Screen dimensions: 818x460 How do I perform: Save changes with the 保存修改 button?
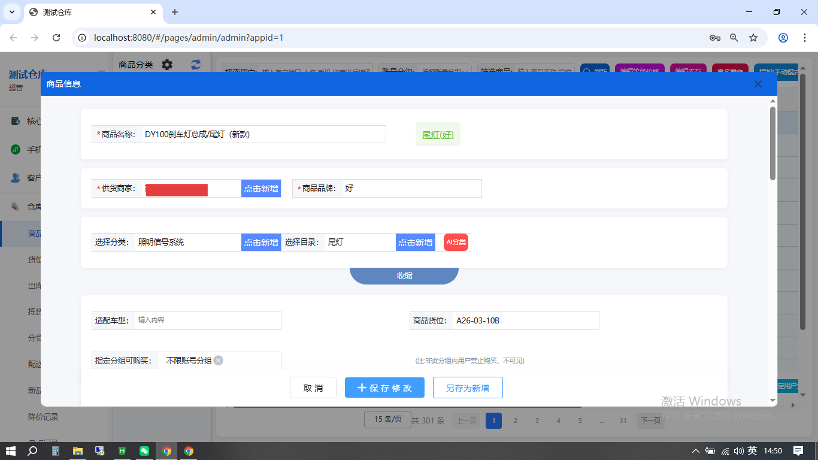point(384,388)
